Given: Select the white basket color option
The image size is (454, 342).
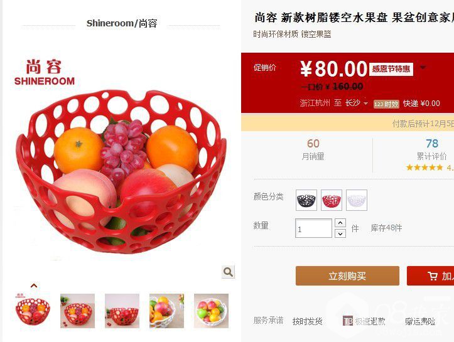Looking at the screenshot, I should [x=357, y=200].
